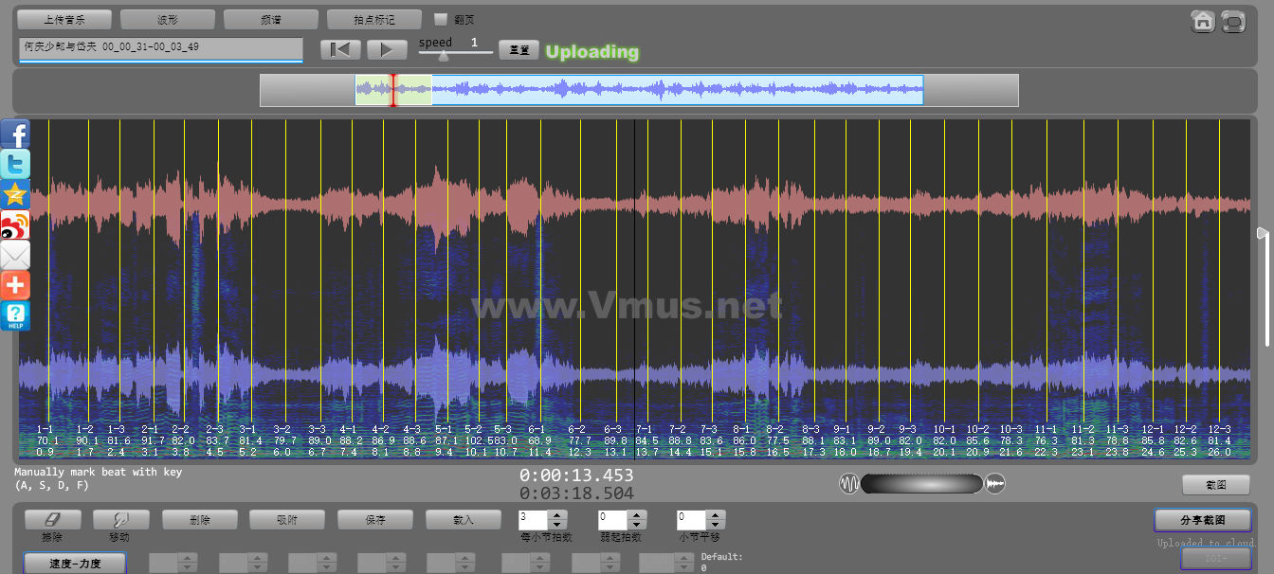Decrease the 弱起拍数 pickup-beats stepper
Image resolution: width=1274 pixels, height=574 pixels.
pyautogui.click(x=637, y=525)
